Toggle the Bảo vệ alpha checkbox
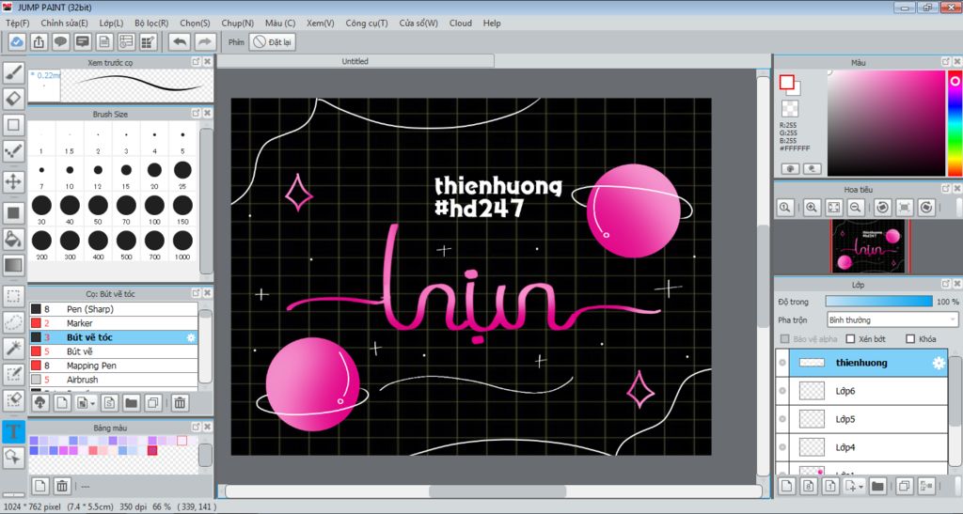963x514 pixels. click(x=784, y=338)
